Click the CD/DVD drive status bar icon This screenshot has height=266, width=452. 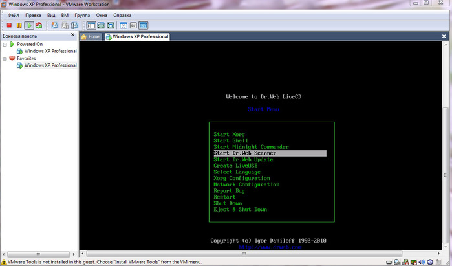397,262
